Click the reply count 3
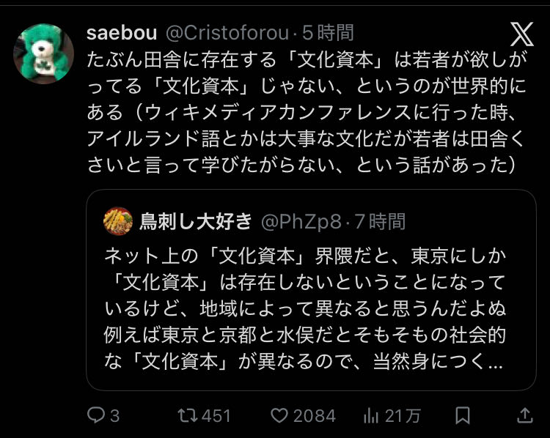550x438 pixels. [115, 416]
